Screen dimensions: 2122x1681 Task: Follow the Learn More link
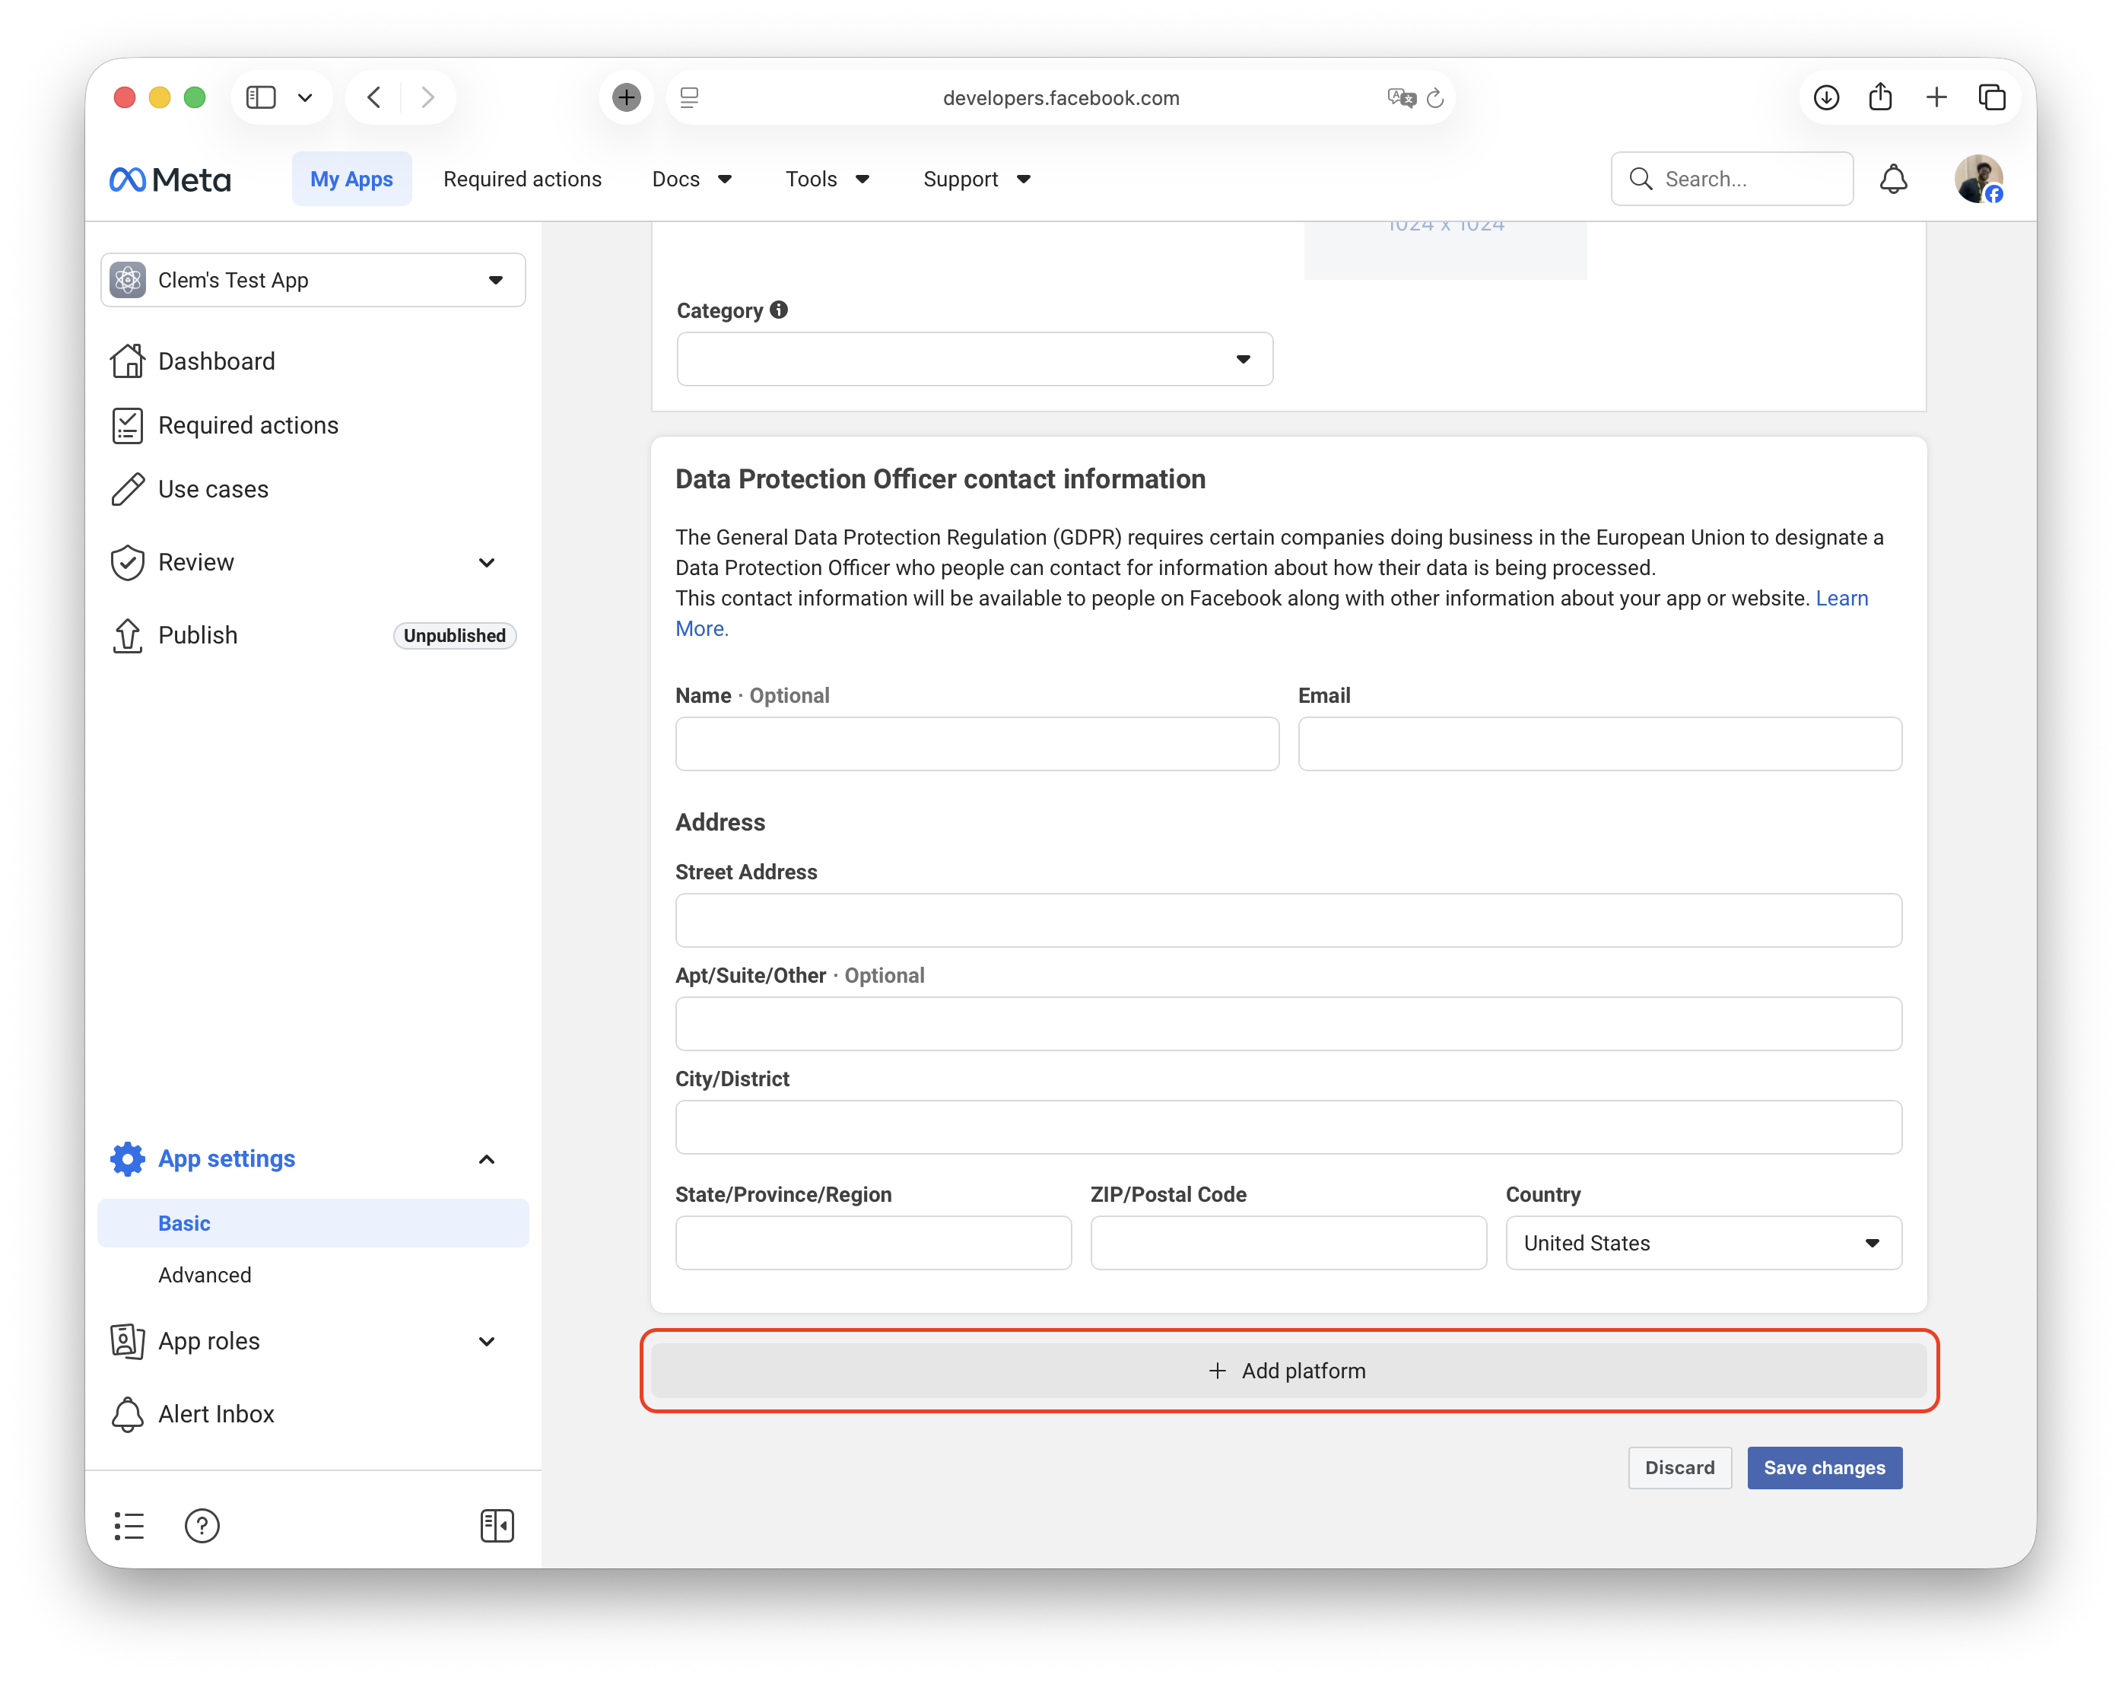[1841, 599]
